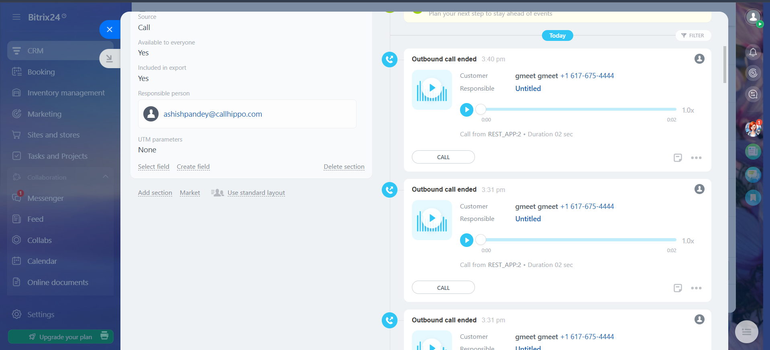Click user avatar on last 3:31 pm card
The height and width of the screenshot is (350, 770).
[699, 320]
